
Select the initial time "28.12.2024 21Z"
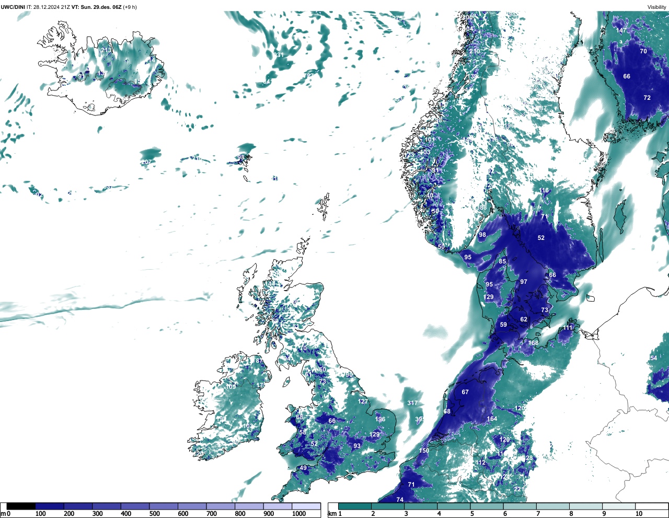click(52, 7)
